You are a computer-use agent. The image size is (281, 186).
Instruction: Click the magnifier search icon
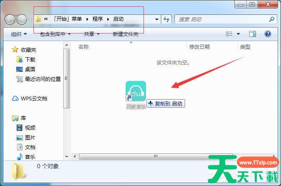click(272, 19)
